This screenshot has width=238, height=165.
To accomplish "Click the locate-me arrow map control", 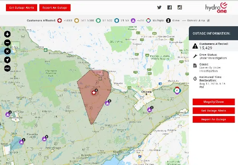I will [x=7, y=60].
